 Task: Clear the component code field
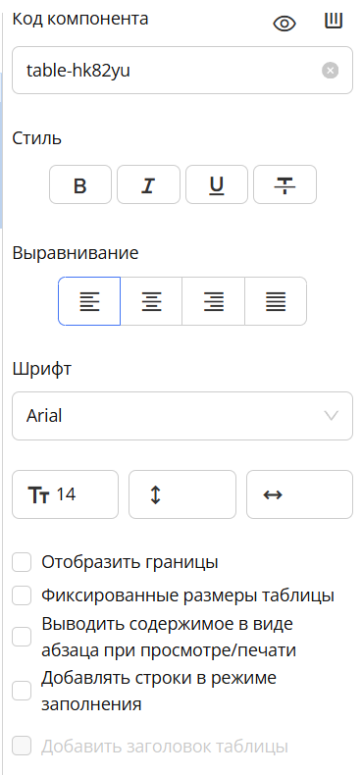[x=331, y=71]
